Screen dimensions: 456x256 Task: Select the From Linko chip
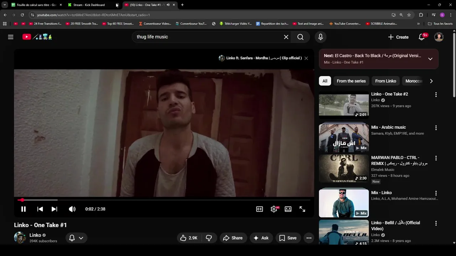coord(385,81)
